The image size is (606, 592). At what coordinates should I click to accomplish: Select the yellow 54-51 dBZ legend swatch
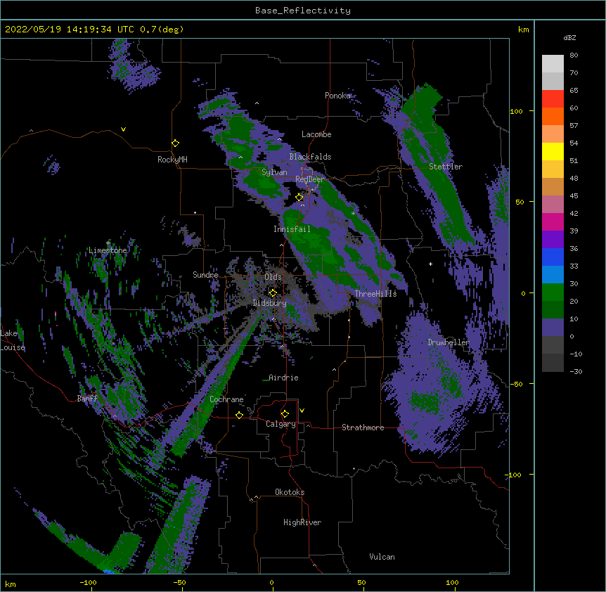[553, 151]
